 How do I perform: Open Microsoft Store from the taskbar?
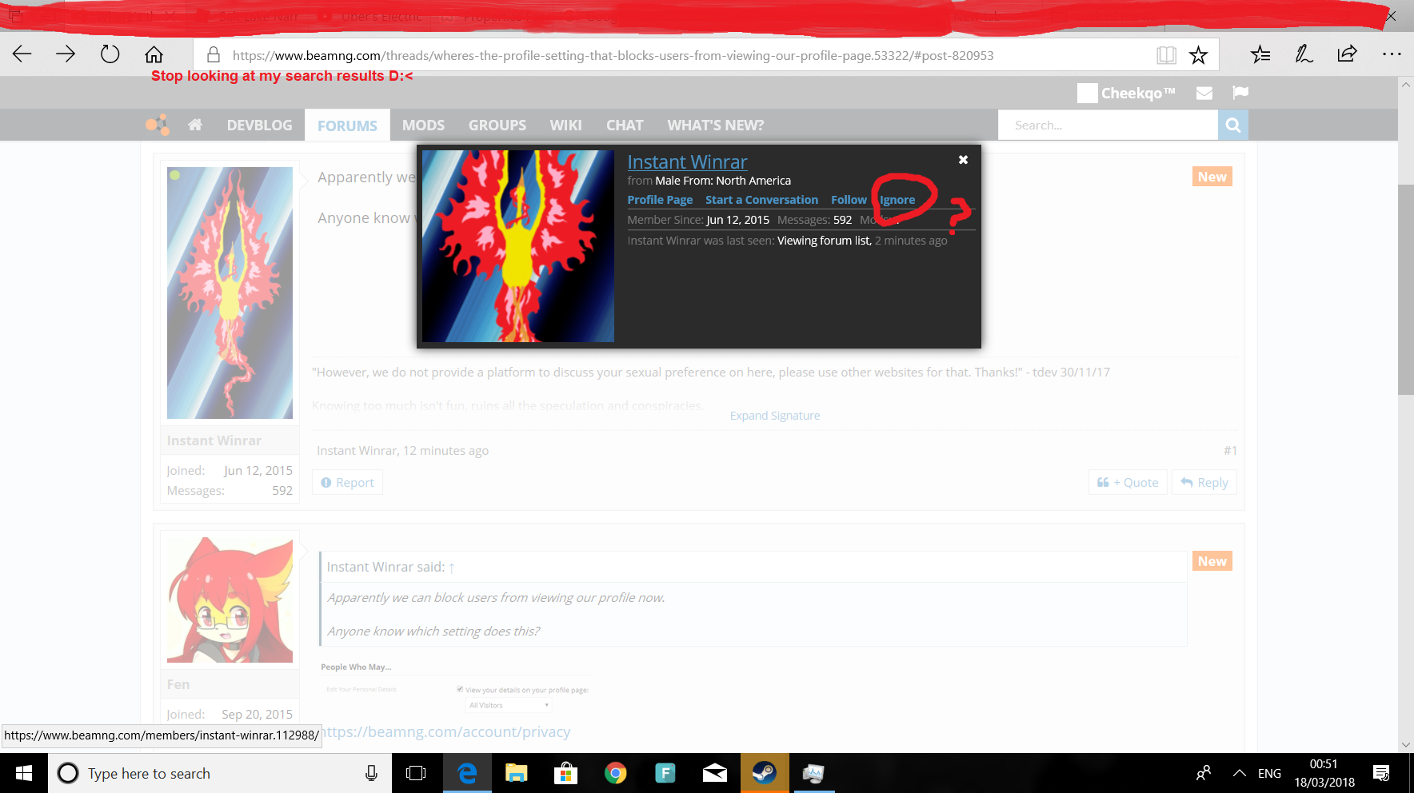tap(566, 773)
